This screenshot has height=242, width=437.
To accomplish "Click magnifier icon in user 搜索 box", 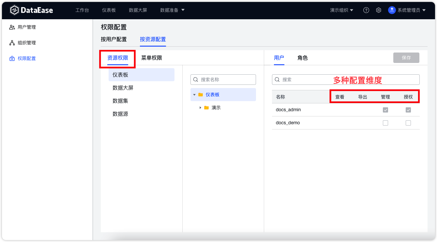I will 278,80.
